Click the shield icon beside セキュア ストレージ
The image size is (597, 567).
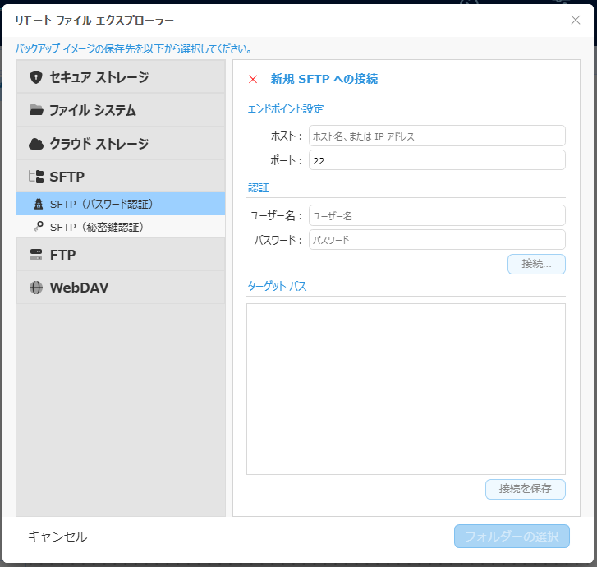click(36, 77)
